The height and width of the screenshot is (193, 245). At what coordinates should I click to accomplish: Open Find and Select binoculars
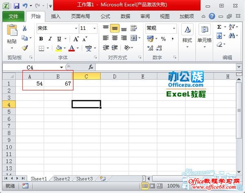point(232,36)
